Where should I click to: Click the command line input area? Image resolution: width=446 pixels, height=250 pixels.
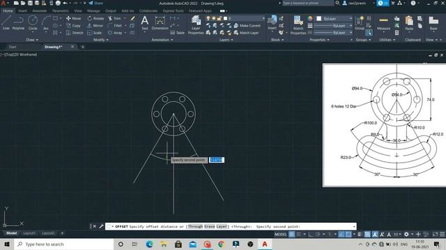[231, 226]
